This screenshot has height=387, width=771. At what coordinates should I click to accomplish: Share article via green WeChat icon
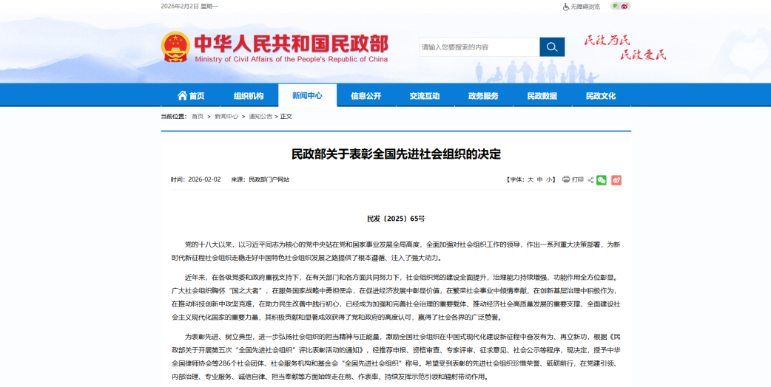click(x=602, y=179)
